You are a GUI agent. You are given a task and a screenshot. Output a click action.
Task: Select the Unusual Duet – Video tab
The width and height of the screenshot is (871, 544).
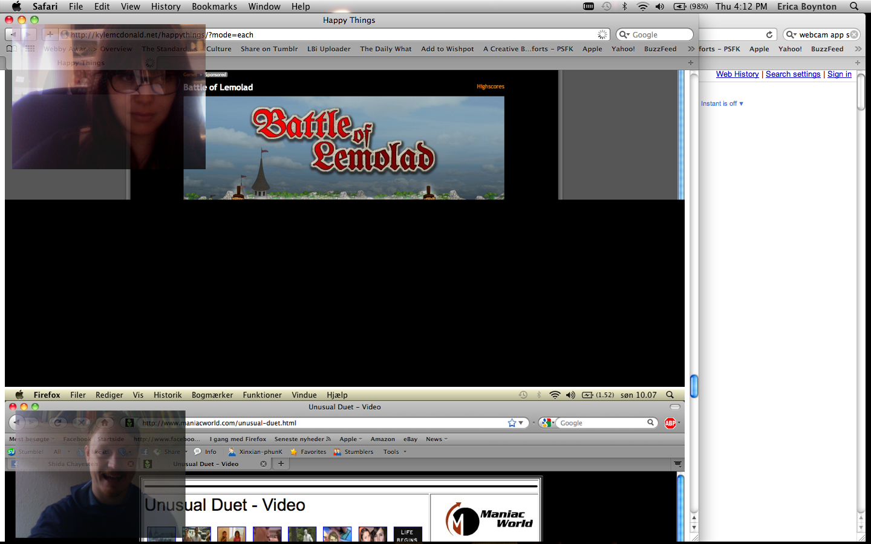[x=206, y=464]
